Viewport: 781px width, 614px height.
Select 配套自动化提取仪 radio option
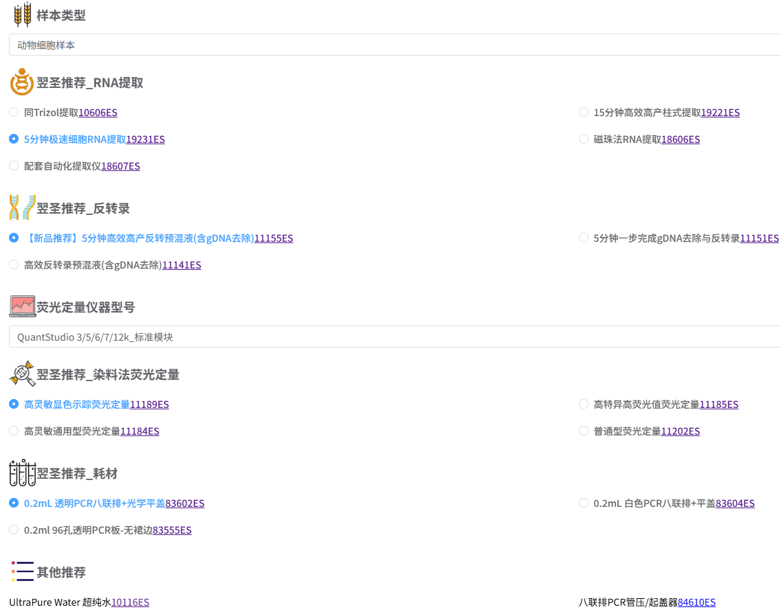(14, 166)
